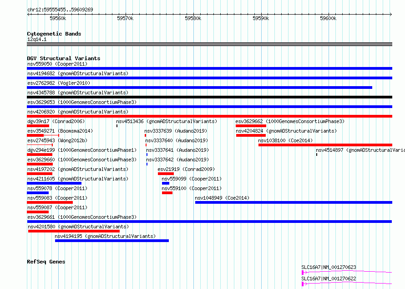This screenshot has width=405, height=289.
Task: Click the Cytogenetic Bands track title
Action: (x=54, y=34)
